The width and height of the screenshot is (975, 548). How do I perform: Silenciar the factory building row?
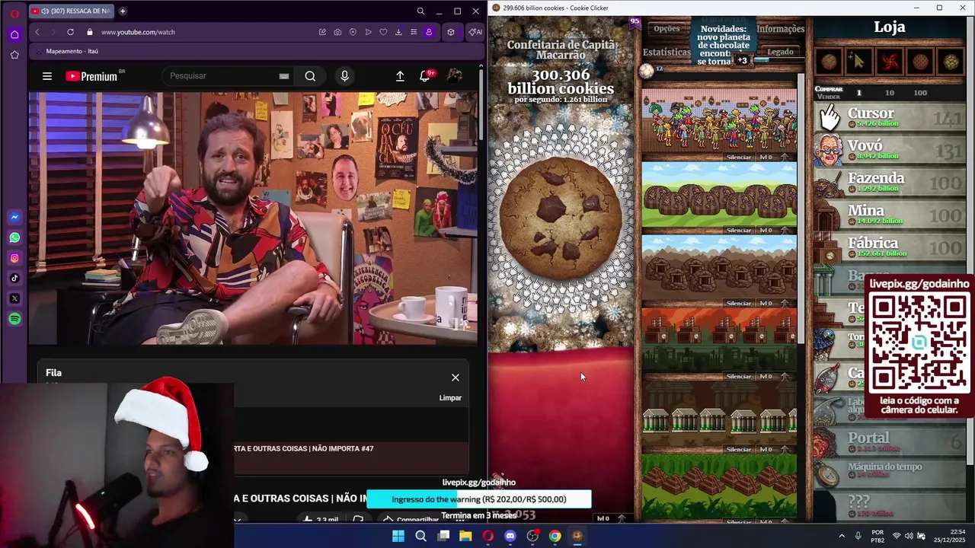click(738, 376)
